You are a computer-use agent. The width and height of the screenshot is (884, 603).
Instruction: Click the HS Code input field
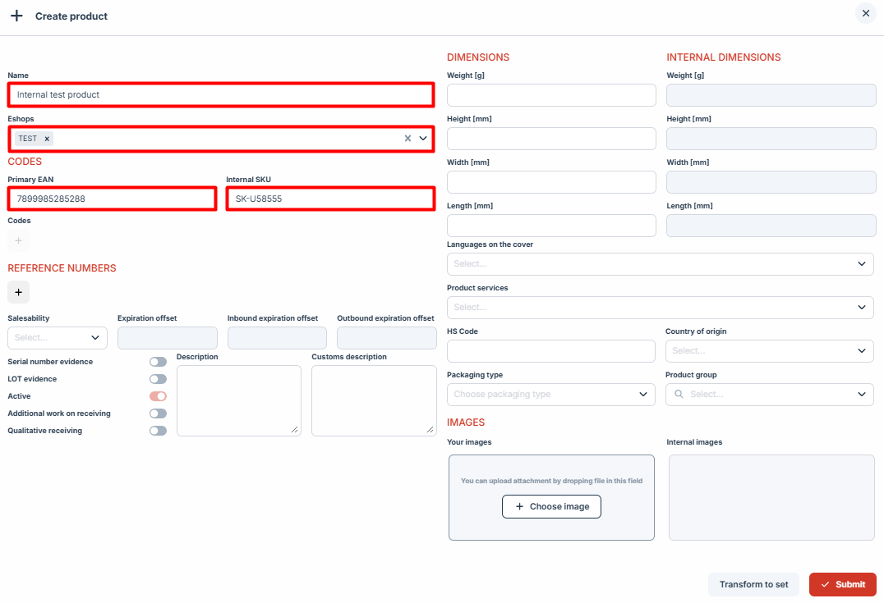point(551,351)
